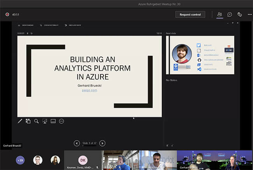Click long-haired woman participant avatar
The image size is (253, 170).
tap(55, 160)
